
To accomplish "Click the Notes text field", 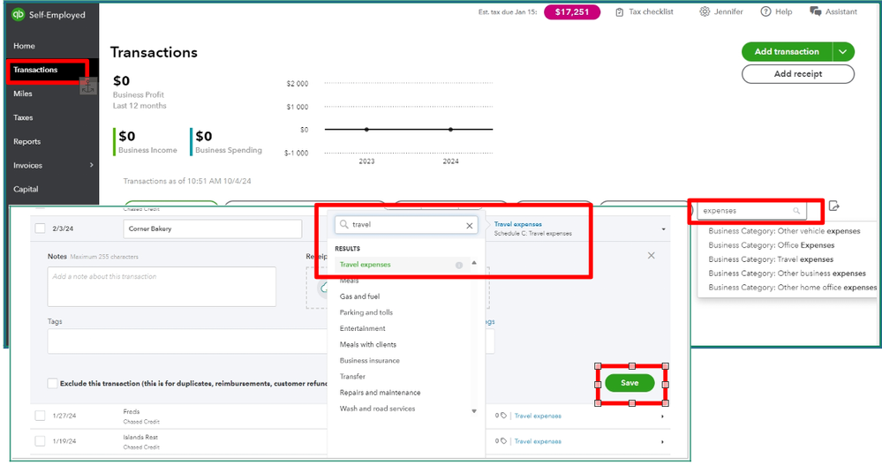I will (x=162, y=287).
